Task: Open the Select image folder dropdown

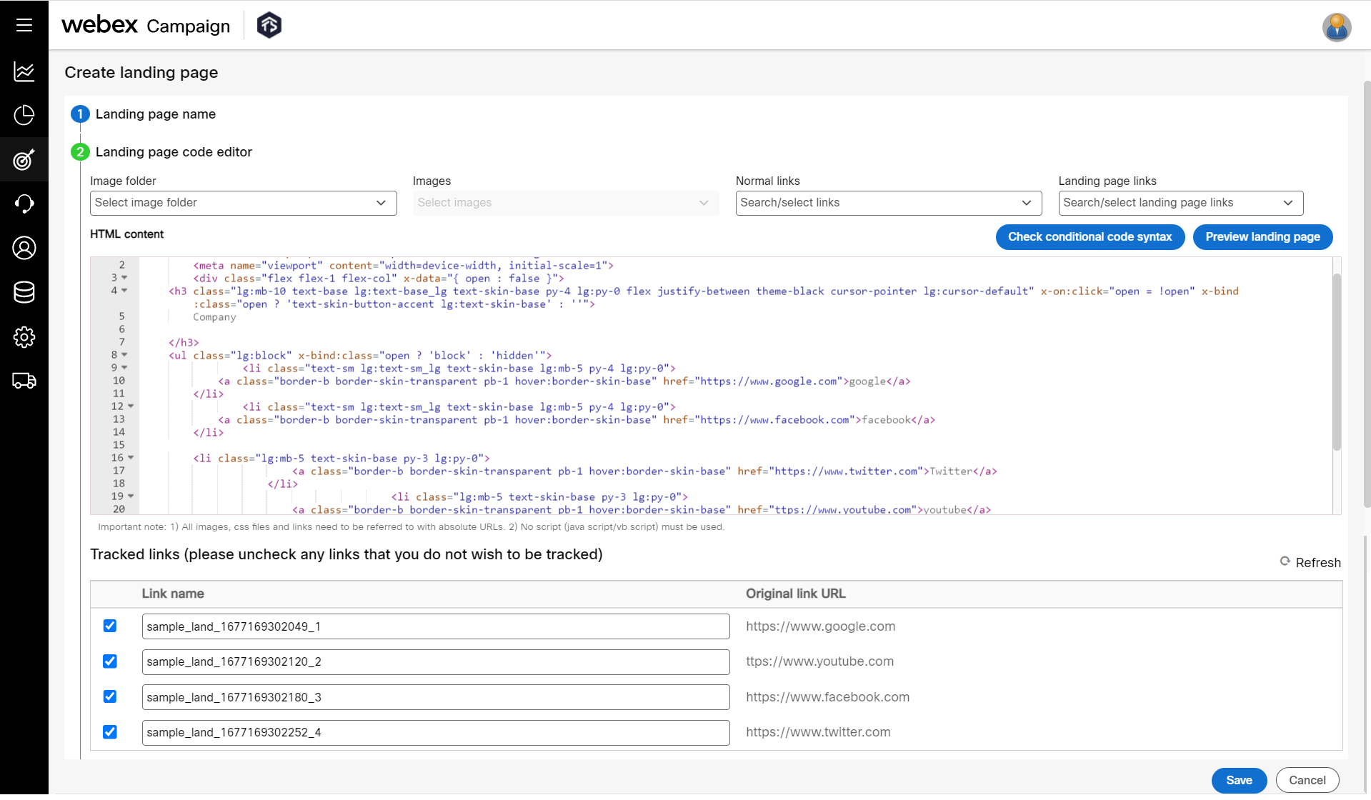Action: (243, 203)
